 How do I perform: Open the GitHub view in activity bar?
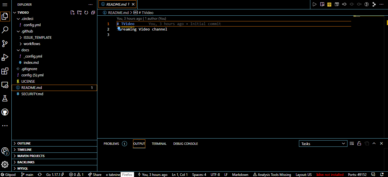point(5,112)
